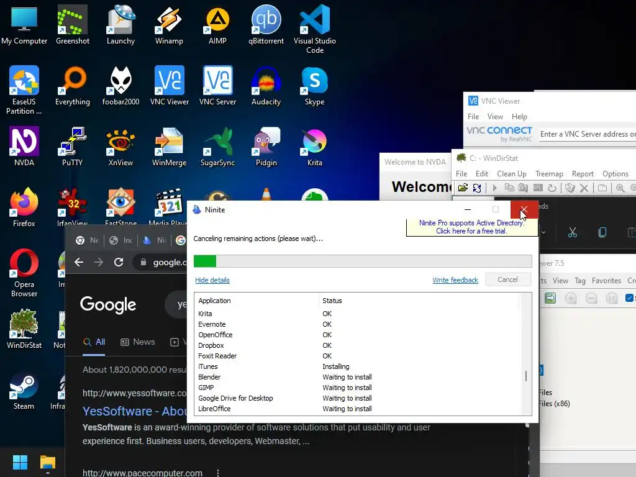The width and height of the screenshot is (636, 477).
Task: Select the Foxit Reader row in Ninite
Action: click(357, 356)
